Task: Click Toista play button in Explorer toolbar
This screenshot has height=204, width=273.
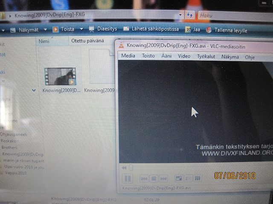Action: coord(64,29)
